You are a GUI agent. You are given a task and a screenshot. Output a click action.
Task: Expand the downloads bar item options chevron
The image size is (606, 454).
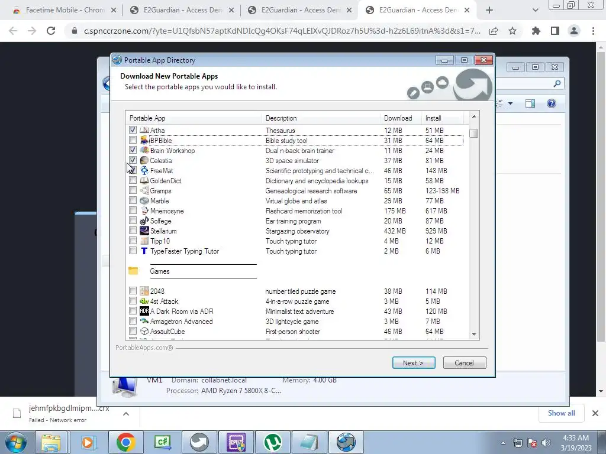coord(125,413)
